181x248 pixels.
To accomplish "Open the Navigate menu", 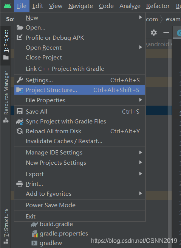I will [x=80, y=6].
